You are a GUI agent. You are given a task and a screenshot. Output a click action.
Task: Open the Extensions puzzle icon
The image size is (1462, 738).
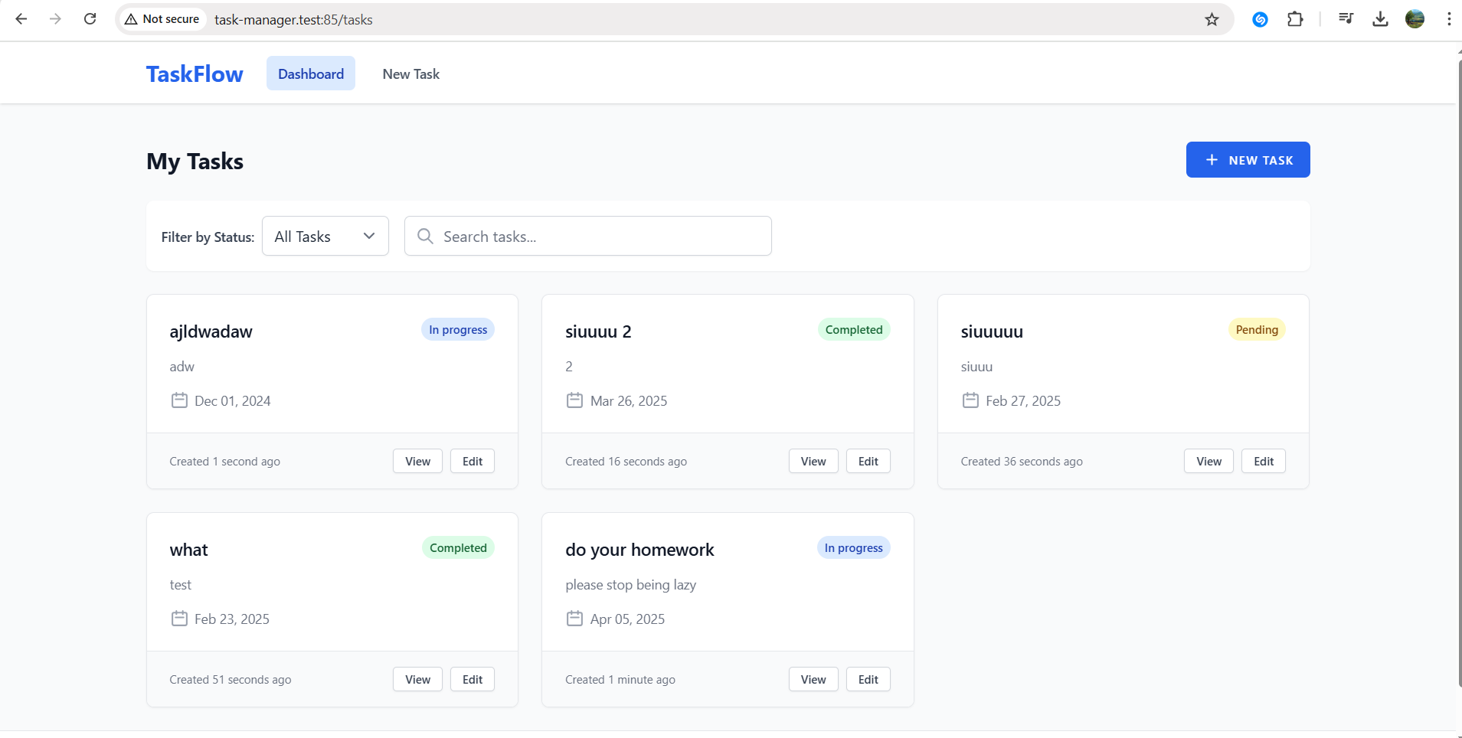[1295, 19]
